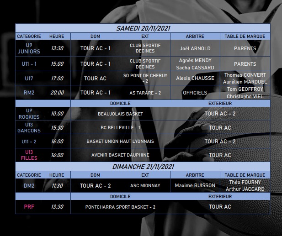Select the 'U17' category cell
This screenshot has height=236, width=282.
click(x=29, y=79)
